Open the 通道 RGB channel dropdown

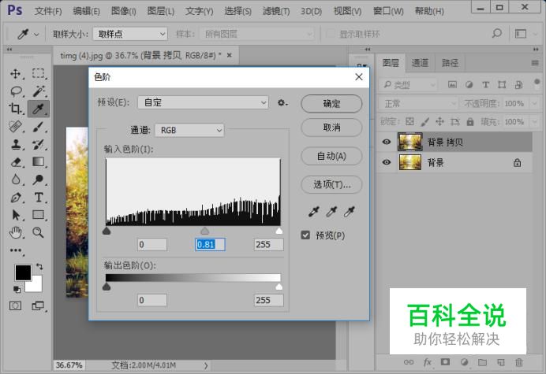coord(189,131)
